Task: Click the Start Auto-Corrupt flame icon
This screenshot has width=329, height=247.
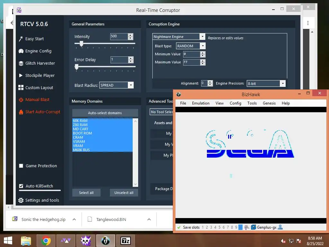Action: click(x=21, y=112)
